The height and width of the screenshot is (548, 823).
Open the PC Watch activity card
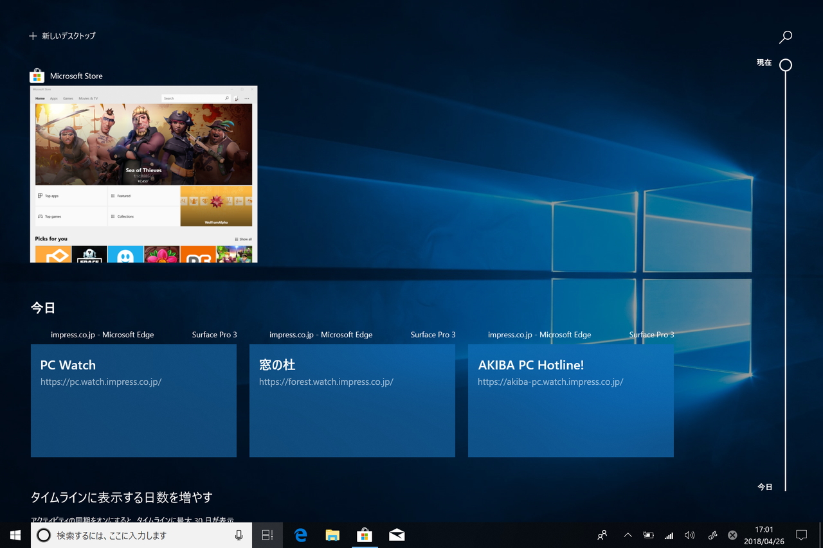click(134, 401)
